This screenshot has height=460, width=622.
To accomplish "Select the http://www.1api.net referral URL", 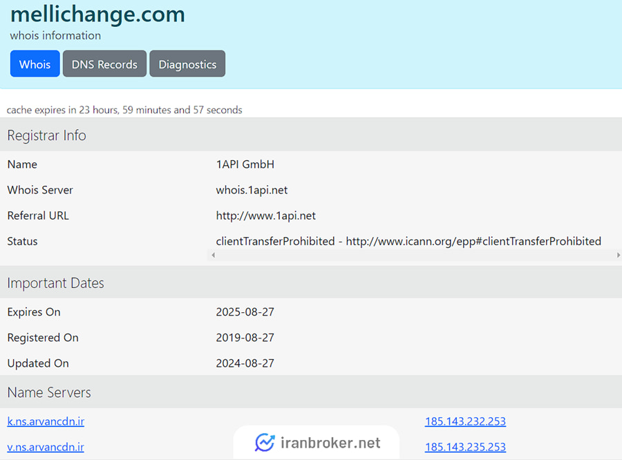I will (266, 215).
